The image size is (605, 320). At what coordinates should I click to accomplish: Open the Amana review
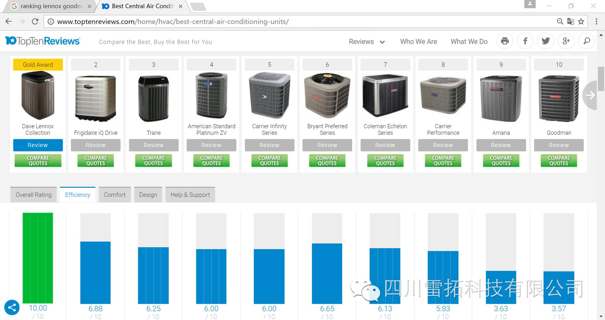coord(501,145)
